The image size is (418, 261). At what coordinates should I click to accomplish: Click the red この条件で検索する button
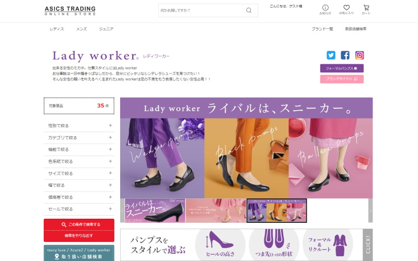pyautogui.click(x=79, y=224)
